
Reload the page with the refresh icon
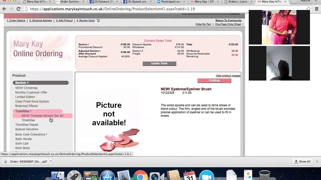coord(18,9)
